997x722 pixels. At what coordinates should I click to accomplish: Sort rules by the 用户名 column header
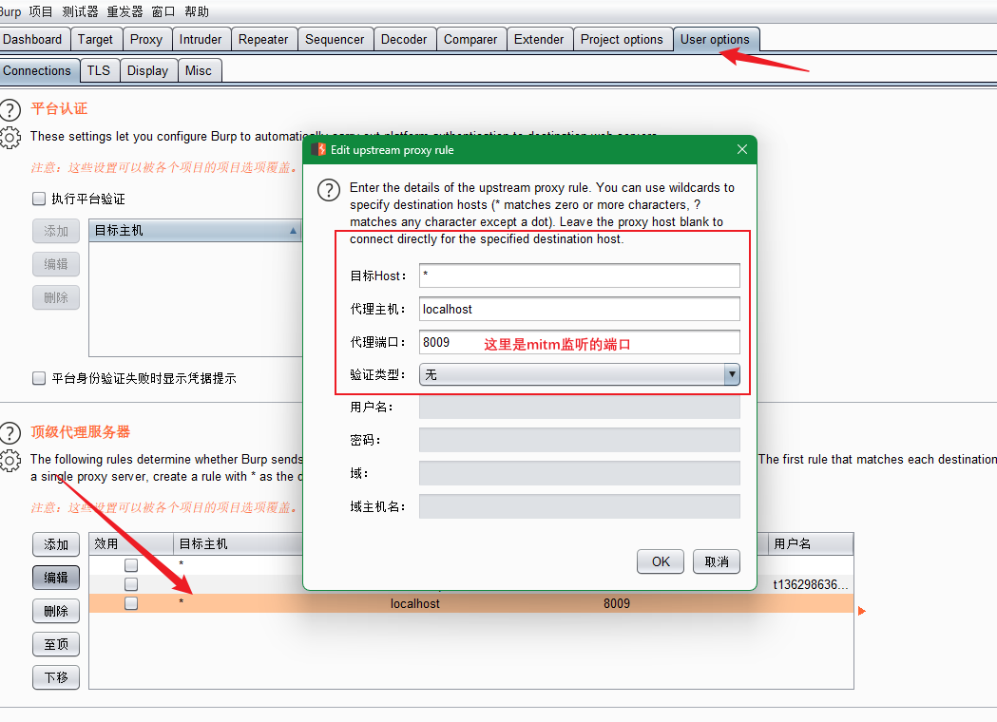click(x=811, y=544)
